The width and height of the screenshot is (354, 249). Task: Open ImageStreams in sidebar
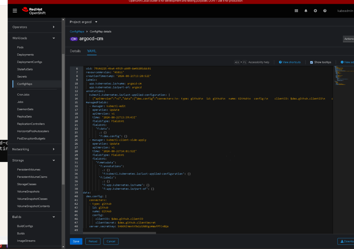click(x=26, y=241)
